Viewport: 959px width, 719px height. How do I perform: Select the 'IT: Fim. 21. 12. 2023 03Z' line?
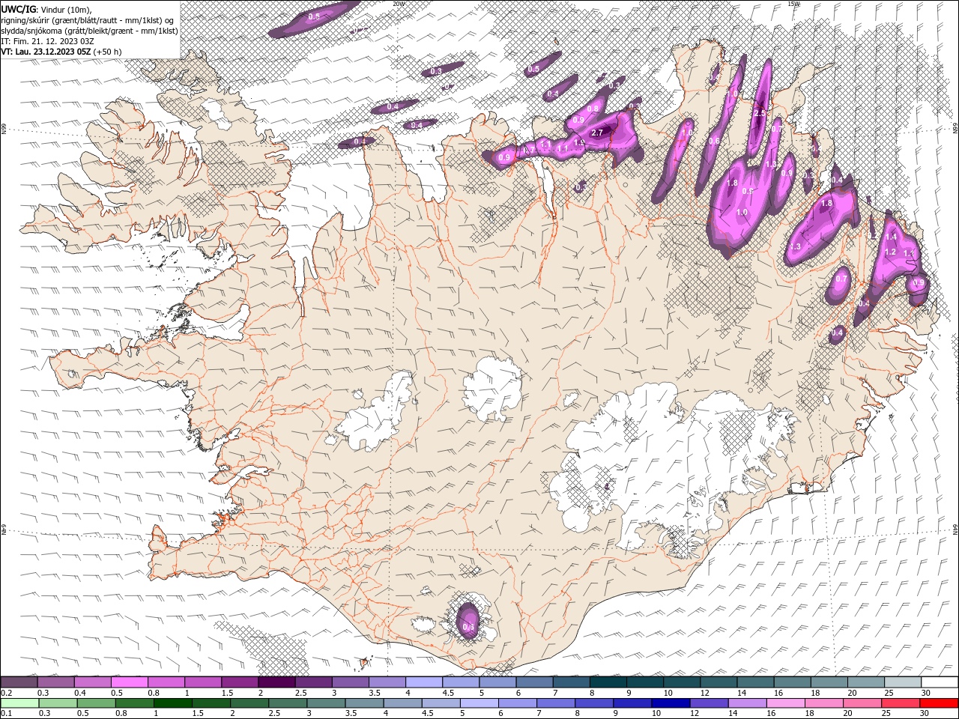coord(47,40)
